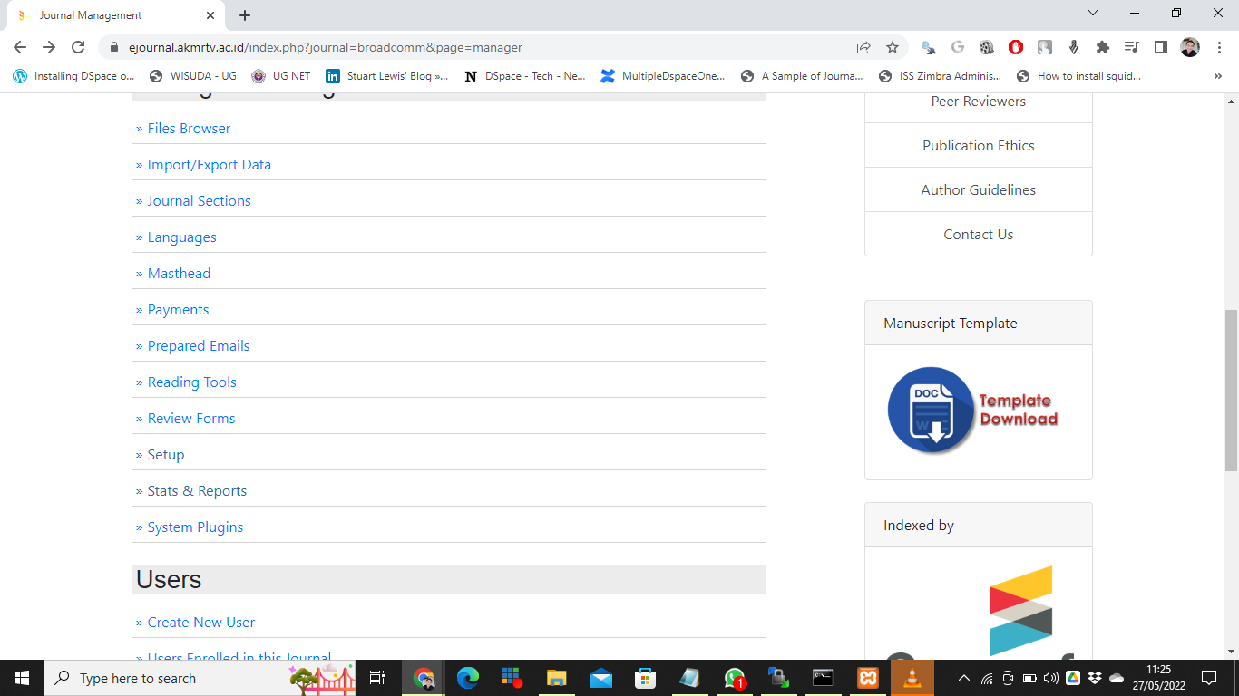This screenshot has width=1239, height=696.
Task: Open the Import/Export Data link
Action: pos(209,165)
